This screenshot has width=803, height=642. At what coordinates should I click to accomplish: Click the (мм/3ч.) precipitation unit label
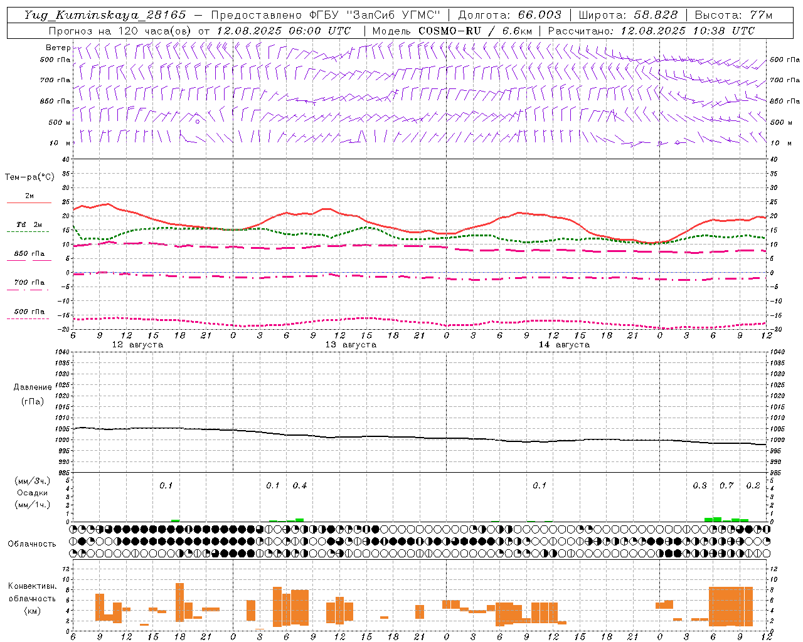pyautogui.click(x=33, y=481)
